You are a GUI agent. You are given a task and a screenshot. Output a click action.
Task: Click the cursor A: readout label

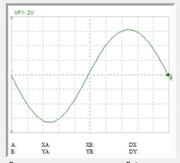(13, 145)
